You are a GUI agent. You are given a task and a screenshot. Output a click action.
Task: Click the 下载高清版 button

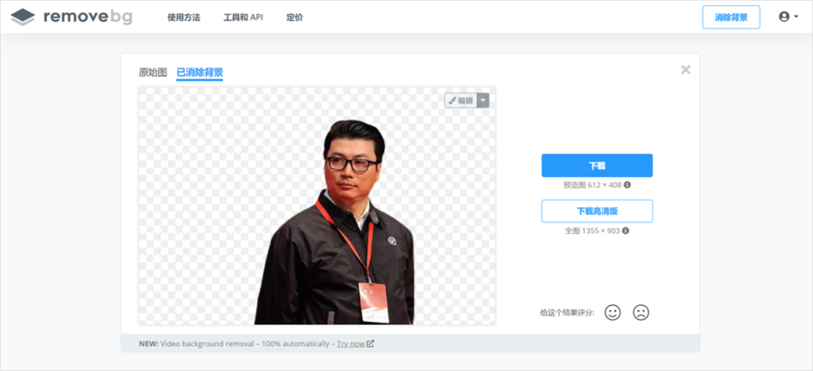pyautogui.click(x=597, y=211)
